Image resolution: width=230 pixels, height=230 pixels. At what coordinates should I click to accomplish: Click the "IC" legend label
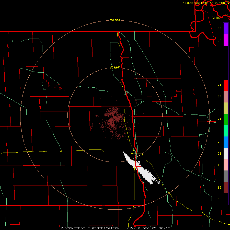click(x=219, y=165)
